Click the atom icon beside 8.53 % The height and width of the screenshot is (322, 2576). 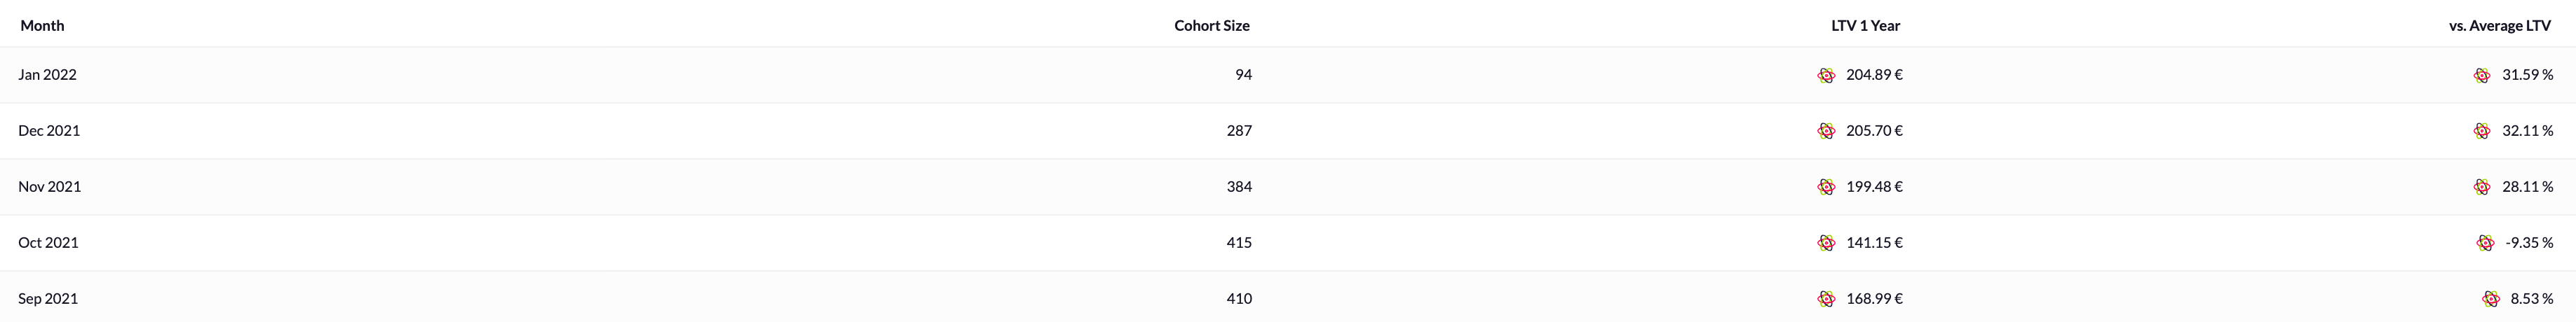coord(2490,298)
